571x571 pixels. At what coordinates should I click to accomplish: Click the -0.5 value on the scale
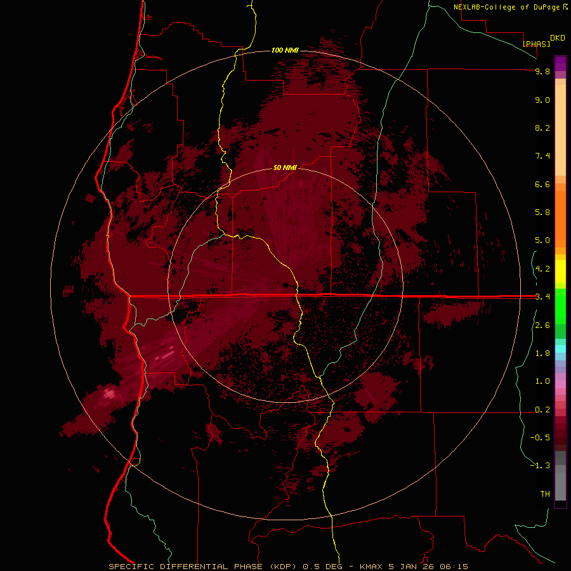pos(540,437)
